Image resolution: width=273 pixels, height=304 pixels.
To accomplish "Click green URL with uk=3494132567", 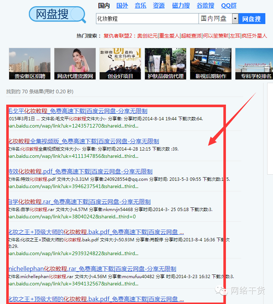I will [74, 284].
